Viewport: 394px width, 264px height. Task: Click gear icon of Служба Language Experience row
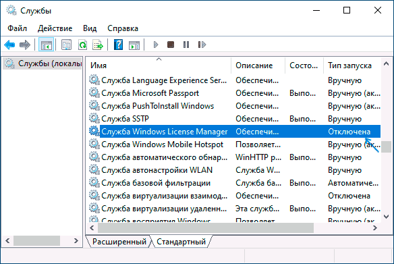coord(94,80)
